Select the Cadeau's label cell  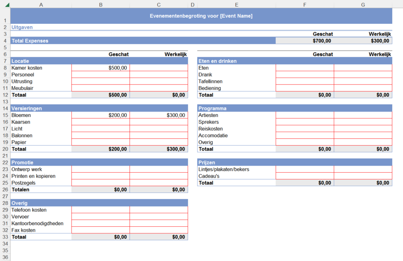236,176
